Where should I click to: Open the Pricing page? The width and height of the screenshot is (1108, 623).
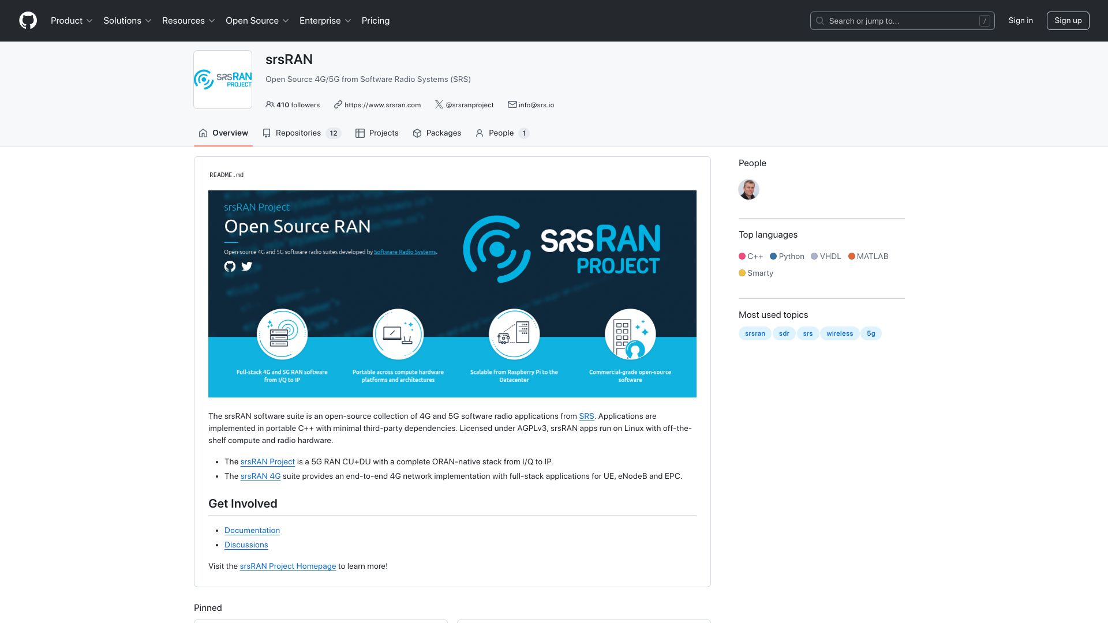click(376, 21)
